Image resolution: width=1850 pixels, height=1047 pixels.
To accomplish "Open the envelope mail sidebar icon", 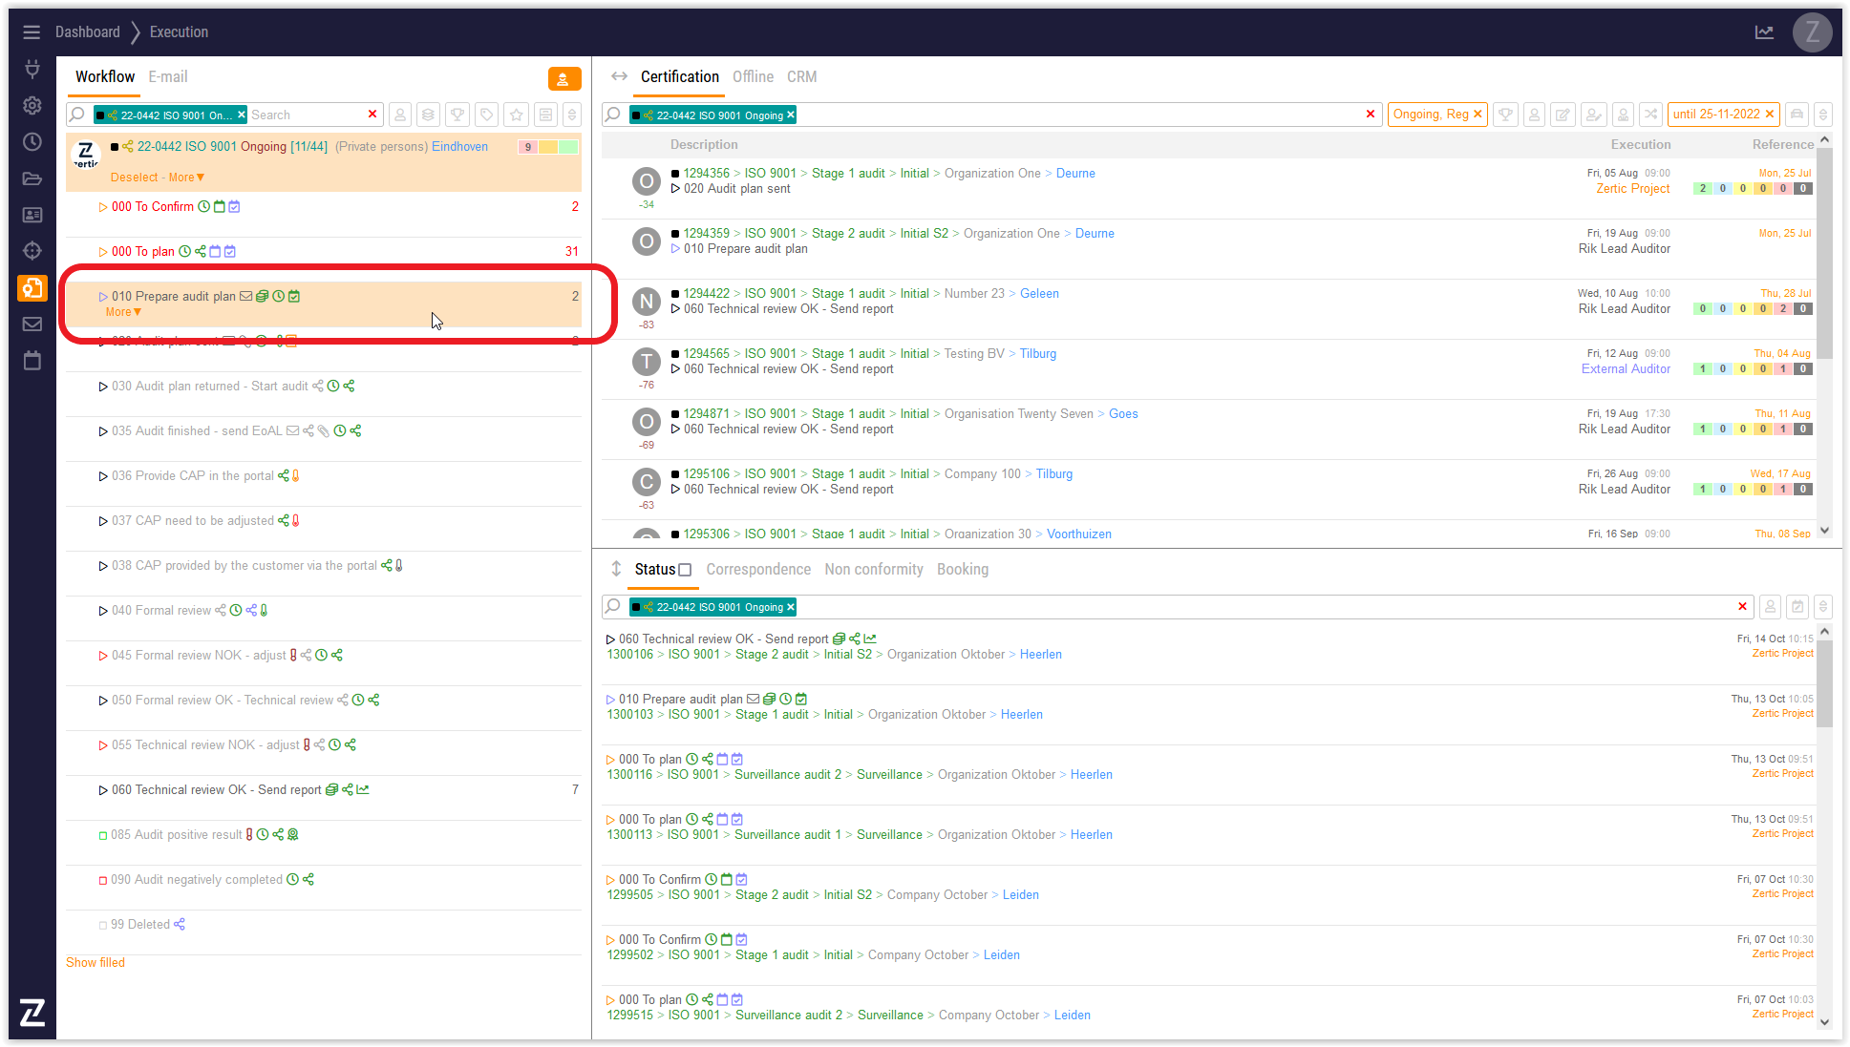I will [x=32, y=325].
